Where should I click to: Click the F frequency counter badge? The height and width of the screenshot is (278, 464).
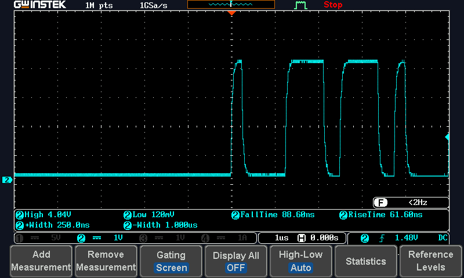(380, 203)
